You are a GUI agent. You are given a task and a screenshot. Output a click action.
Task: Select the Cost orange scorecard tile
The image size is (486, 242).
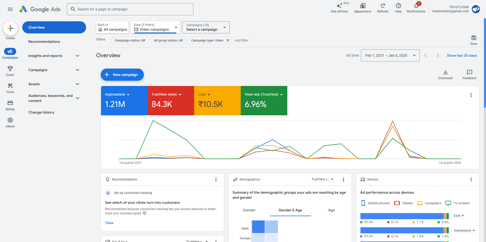pos(217,101)
